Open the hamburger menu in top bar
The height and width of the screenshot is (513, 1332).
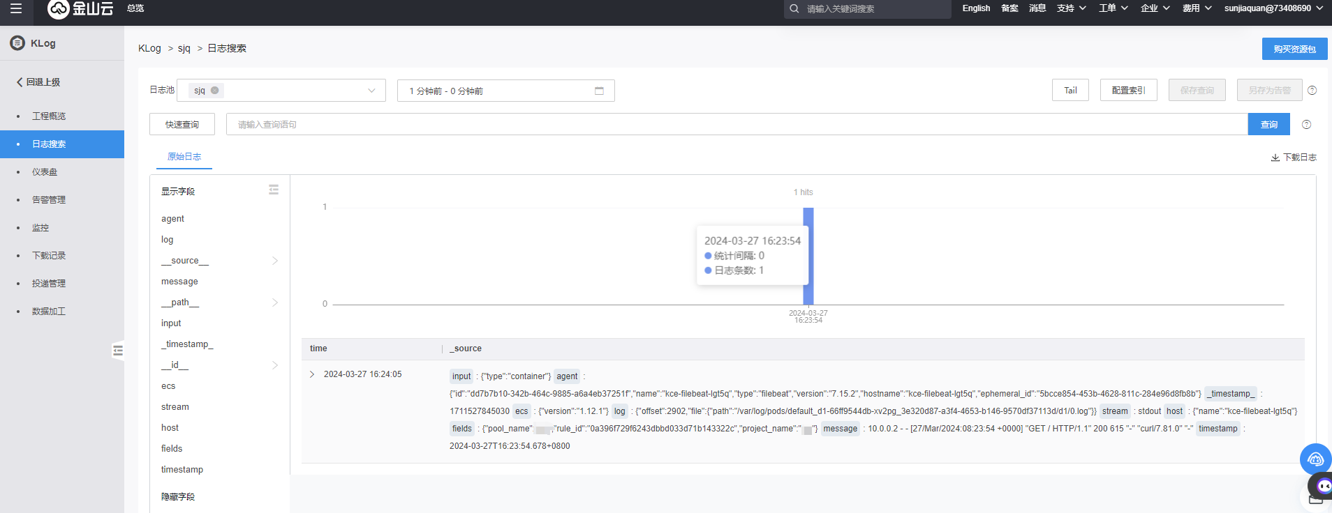[x=16, y=8]
